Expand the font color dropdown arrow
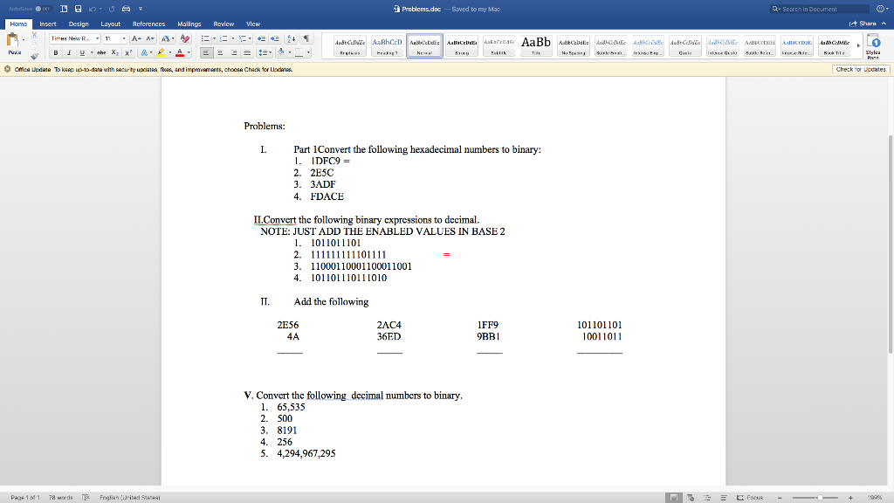Image resolution: width=894 pixels, height=503 pixels. tap(189, 52)
